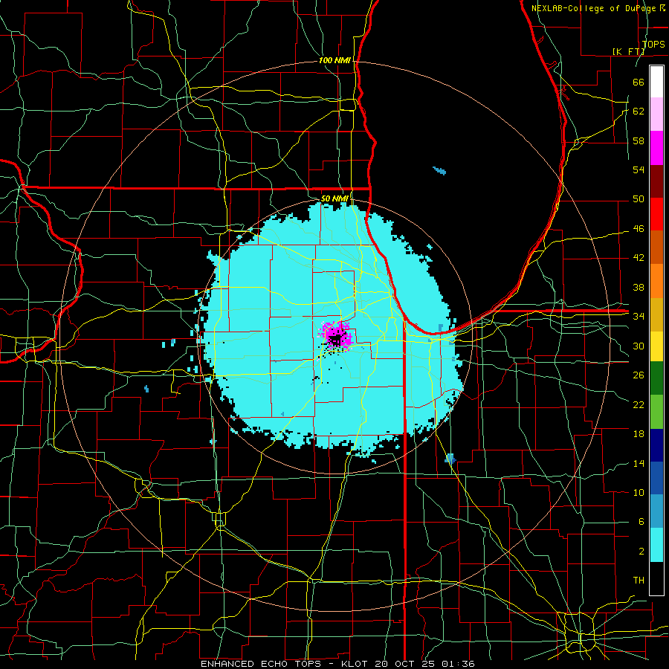Click the '66' legend value
The width and height of the screenshot is (669, 669).
639,82
